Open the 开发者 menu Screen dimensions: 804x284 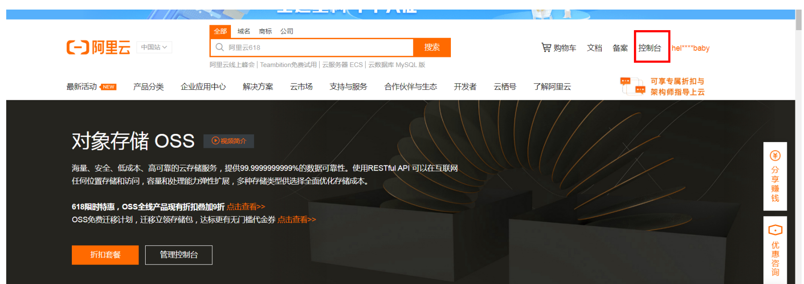(465, 87)
